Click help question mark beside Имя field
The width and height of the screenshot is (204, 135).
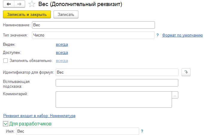[142, 131]
